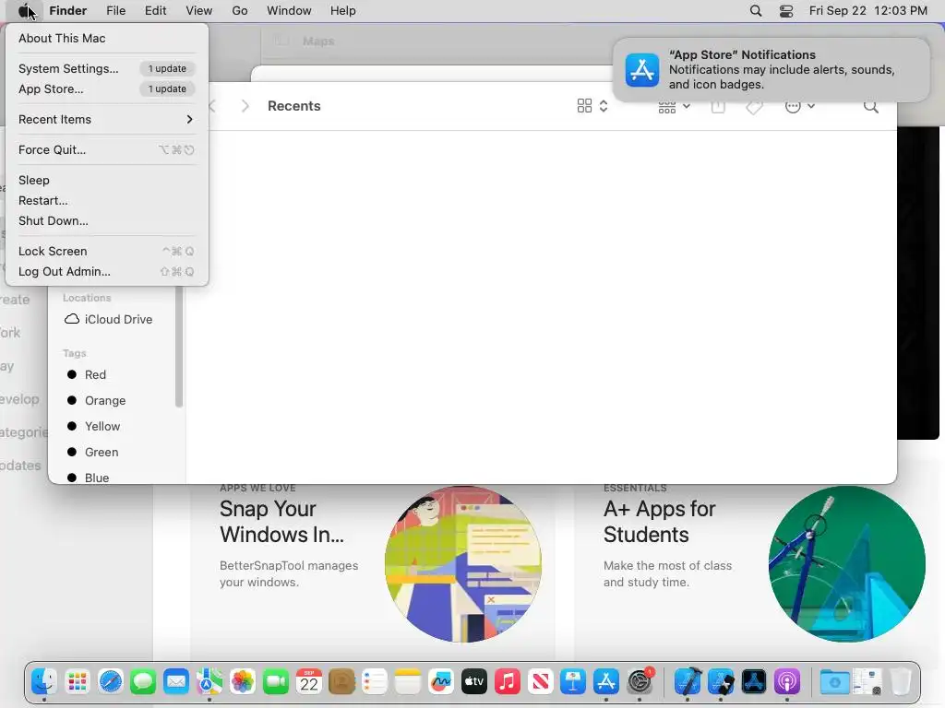This screenshot has height=708, width=945.
Task: Open the Help menu
Action: coord(343,11)
